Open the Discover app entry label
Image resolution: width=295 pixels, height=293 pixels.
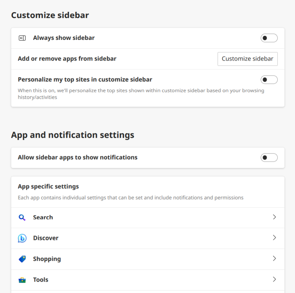(x=46, y=238)
